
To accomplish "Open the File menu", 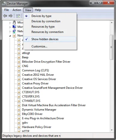I will (x=7, y=10).
